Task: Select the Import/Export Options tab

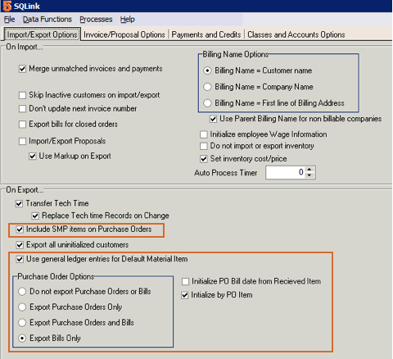Action: 43,34
